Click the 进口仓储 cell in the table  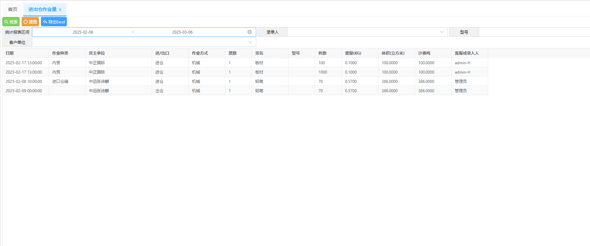[x=60, y=82]
